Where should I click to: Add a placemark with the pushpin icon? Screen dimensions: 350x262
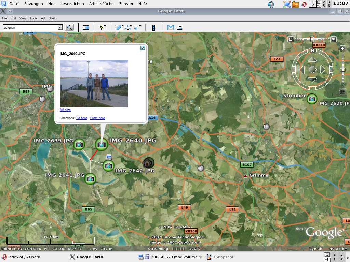click(x=102, y=27)
